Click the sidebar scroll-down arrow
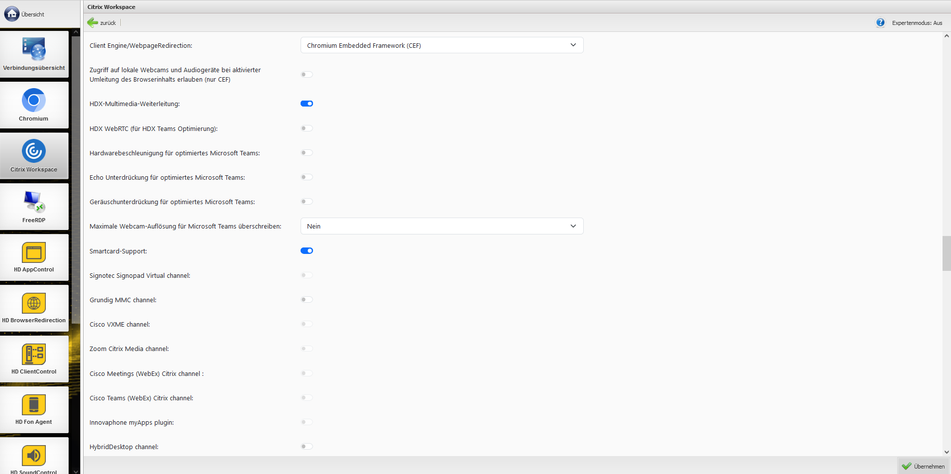This screenshot has width=951, height=474. [76, 471]
